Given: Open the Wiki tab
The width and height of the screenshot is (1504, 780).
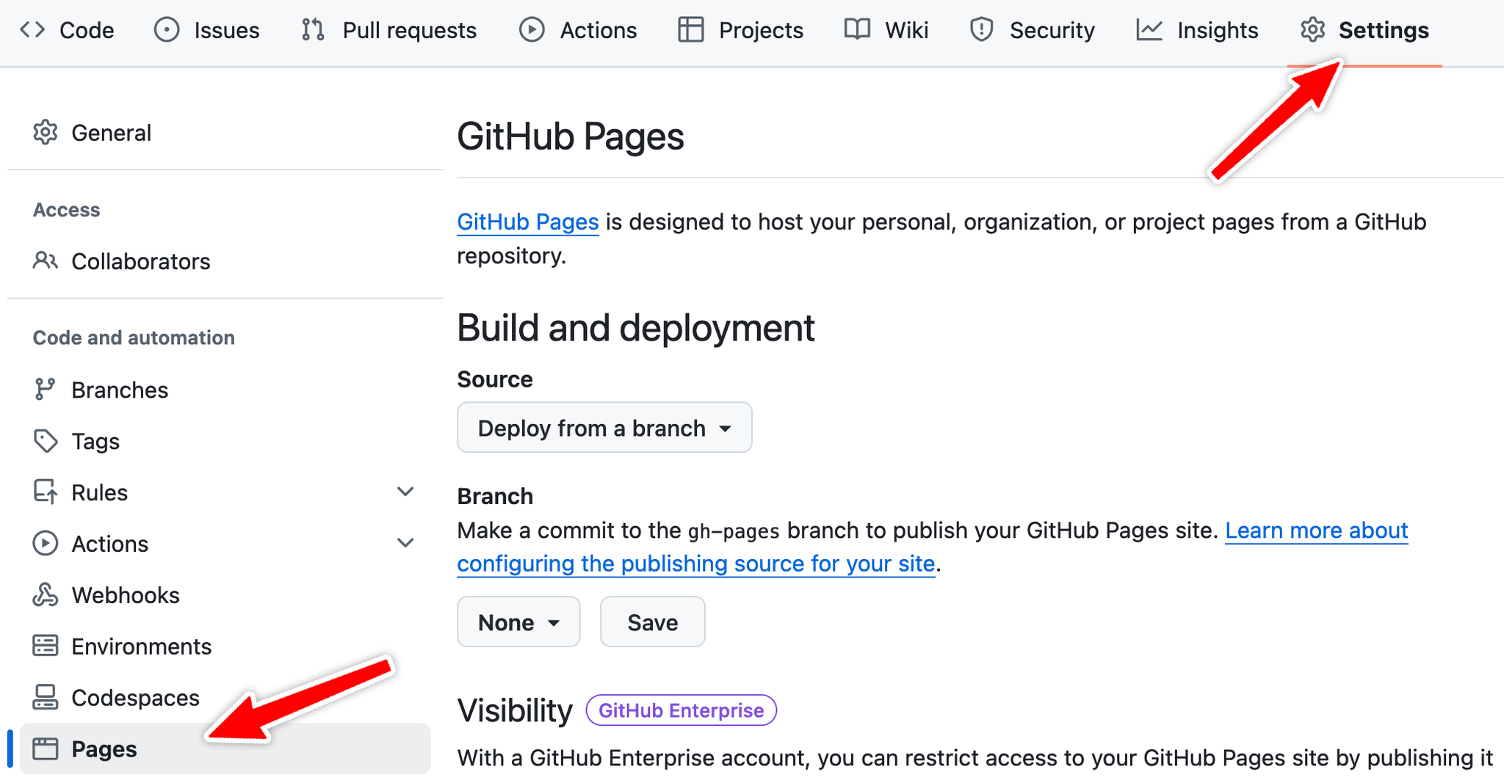Looking at the screenshot, I should point(886,30).
